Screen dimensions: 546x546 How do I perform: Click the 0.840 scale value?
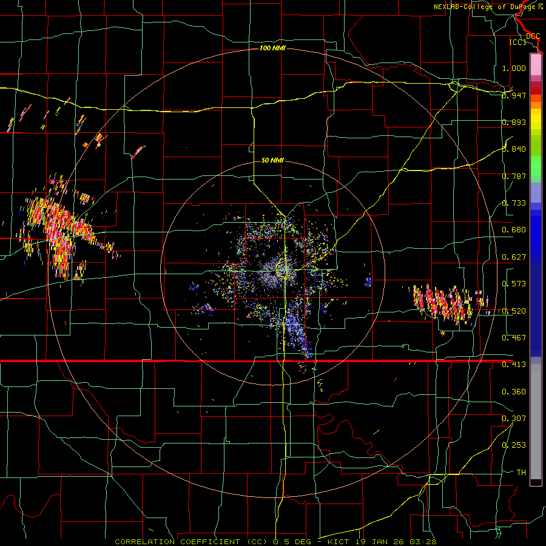point(514,149)
